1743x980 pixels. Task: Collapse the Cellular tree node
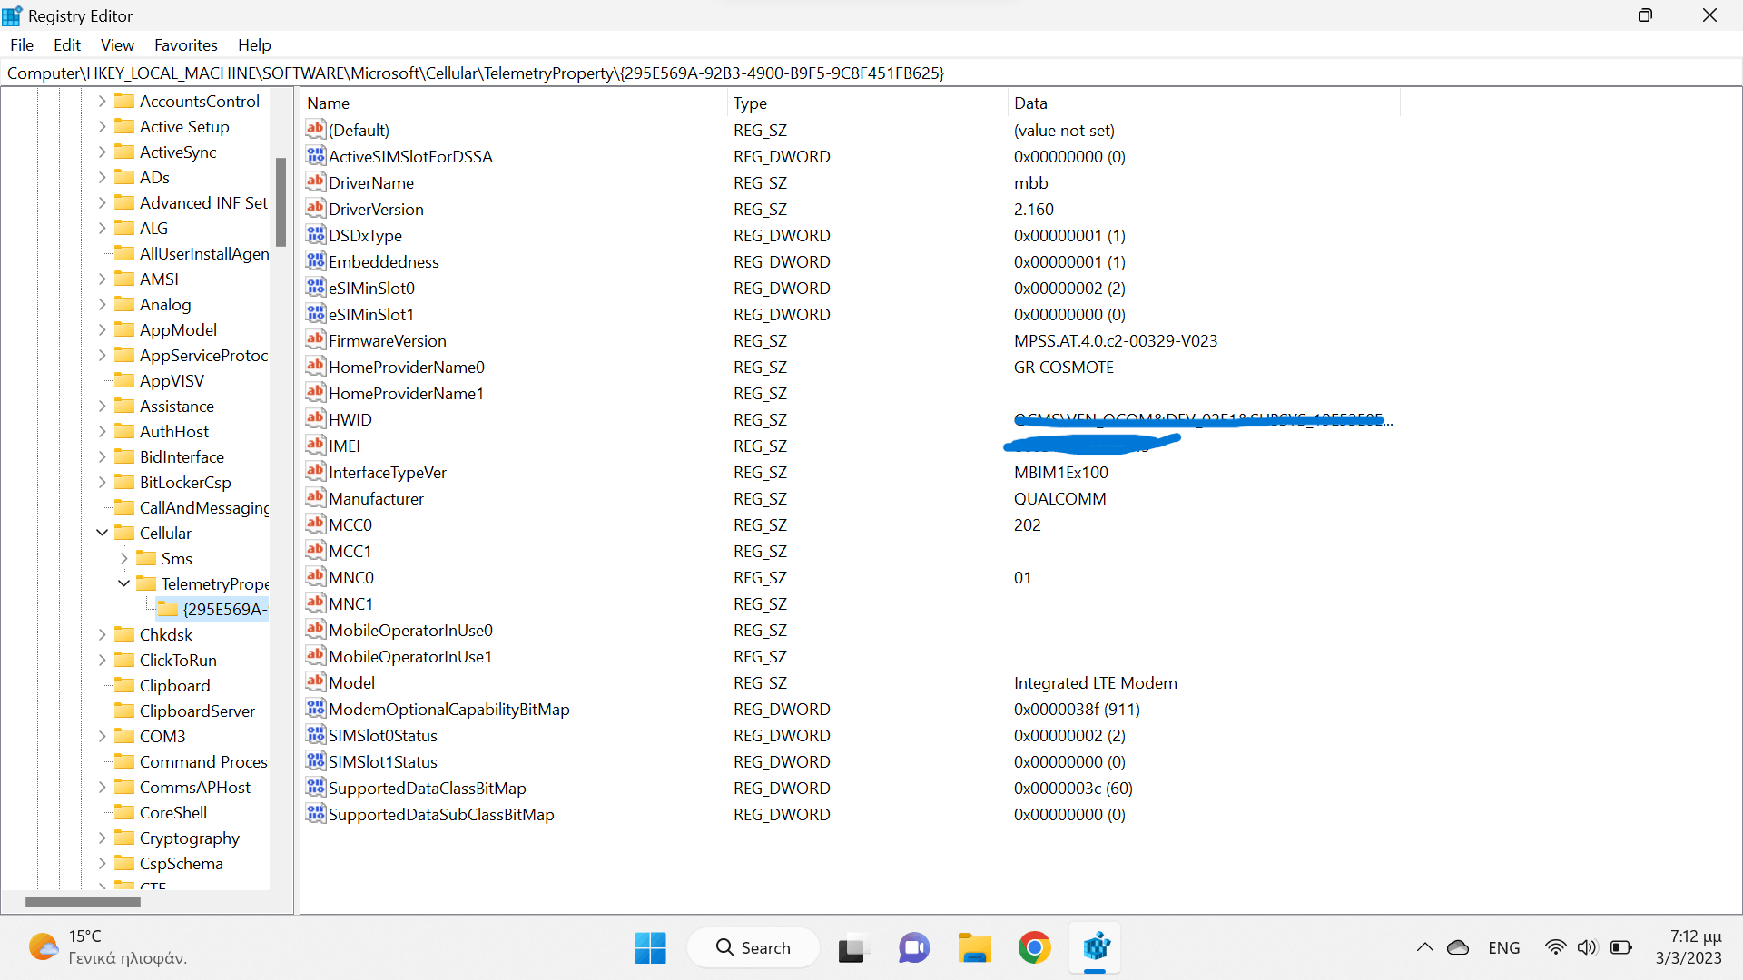click(102, 533)
